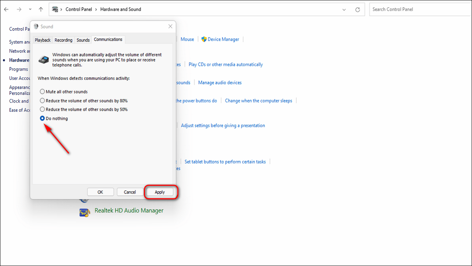Expand the address bar history dropdown
Image resolution: width=472 pixels, height=266 pixels.
coord(344,10)
